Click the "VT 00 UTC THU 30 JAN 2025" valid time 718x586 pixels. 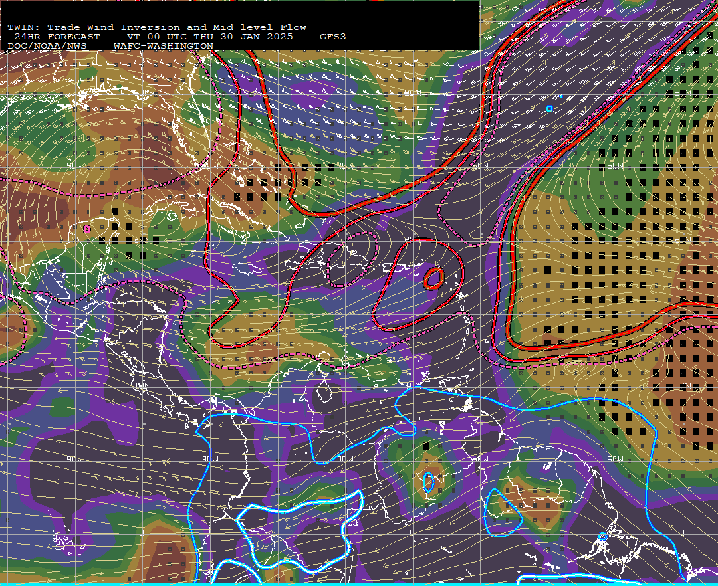click(209, 37)
